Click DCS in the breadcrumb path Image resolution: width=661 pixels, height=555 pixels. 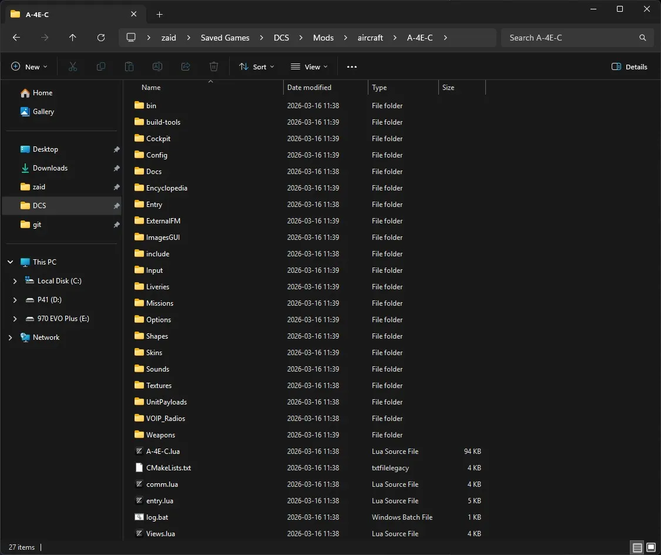click(x=281, y=38)
